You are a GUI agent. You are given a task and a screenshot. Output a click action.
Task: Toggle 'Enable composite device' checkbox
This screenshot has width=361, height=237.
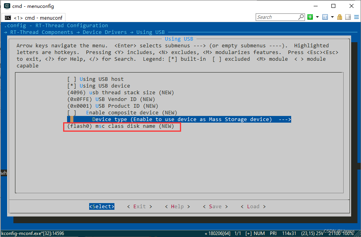point(71,113)
